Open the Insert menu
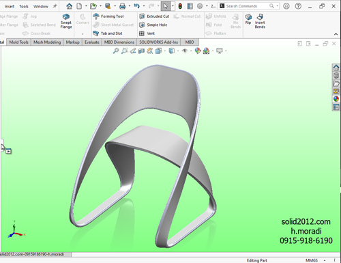The width and height of the screenshot is (341, 263). 10,6
